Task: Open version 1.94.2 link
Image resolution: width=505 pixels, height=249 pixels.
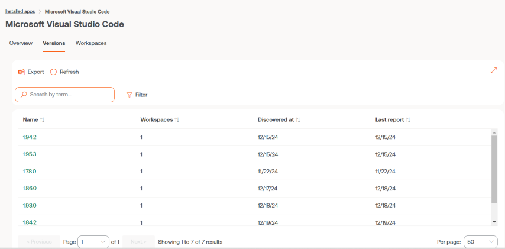Action: click(30, 137)
